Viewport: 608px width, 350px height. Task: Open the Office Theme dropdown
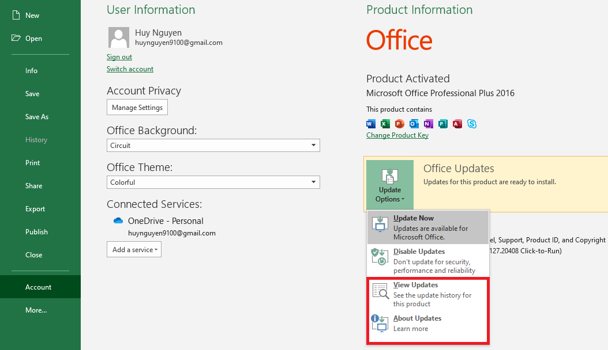click(x=213, y=182)
